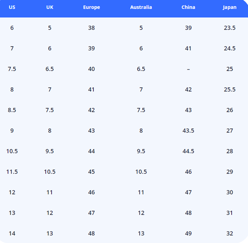Click the Japan column header
This screenshot has height=243, width=248.
click(230, 7)
